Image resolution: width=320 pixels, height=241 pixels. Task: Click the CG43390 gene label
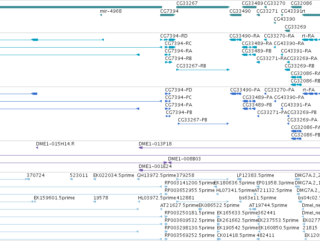284,19
